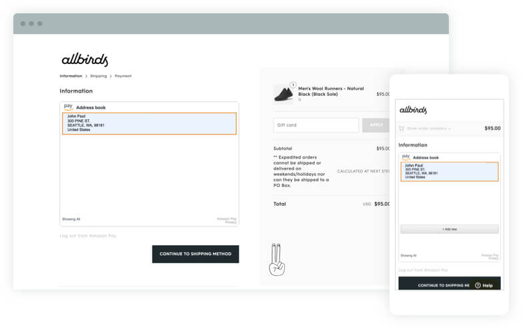Screen dimensions: 523x329
Task: Open the Help chat button in mobile view
Action: point(484,285)
